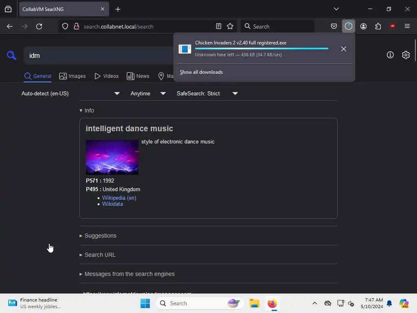The height and width of the screenshot is (313, 417).
Task: Open the Finance headline taskbar widget
Action: pyautogui.click(x=35, y=303)
